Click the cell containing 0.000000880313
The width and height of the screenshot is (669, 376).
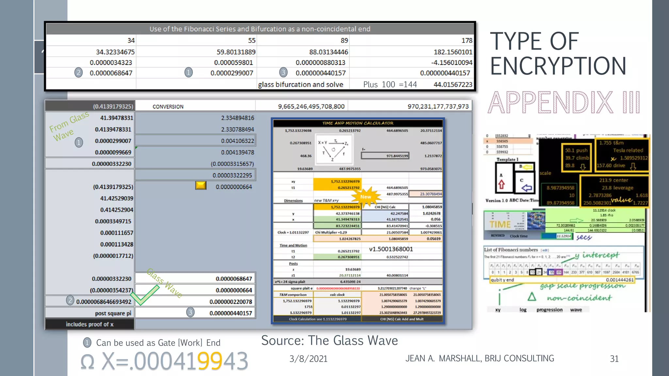coord(303,62)
